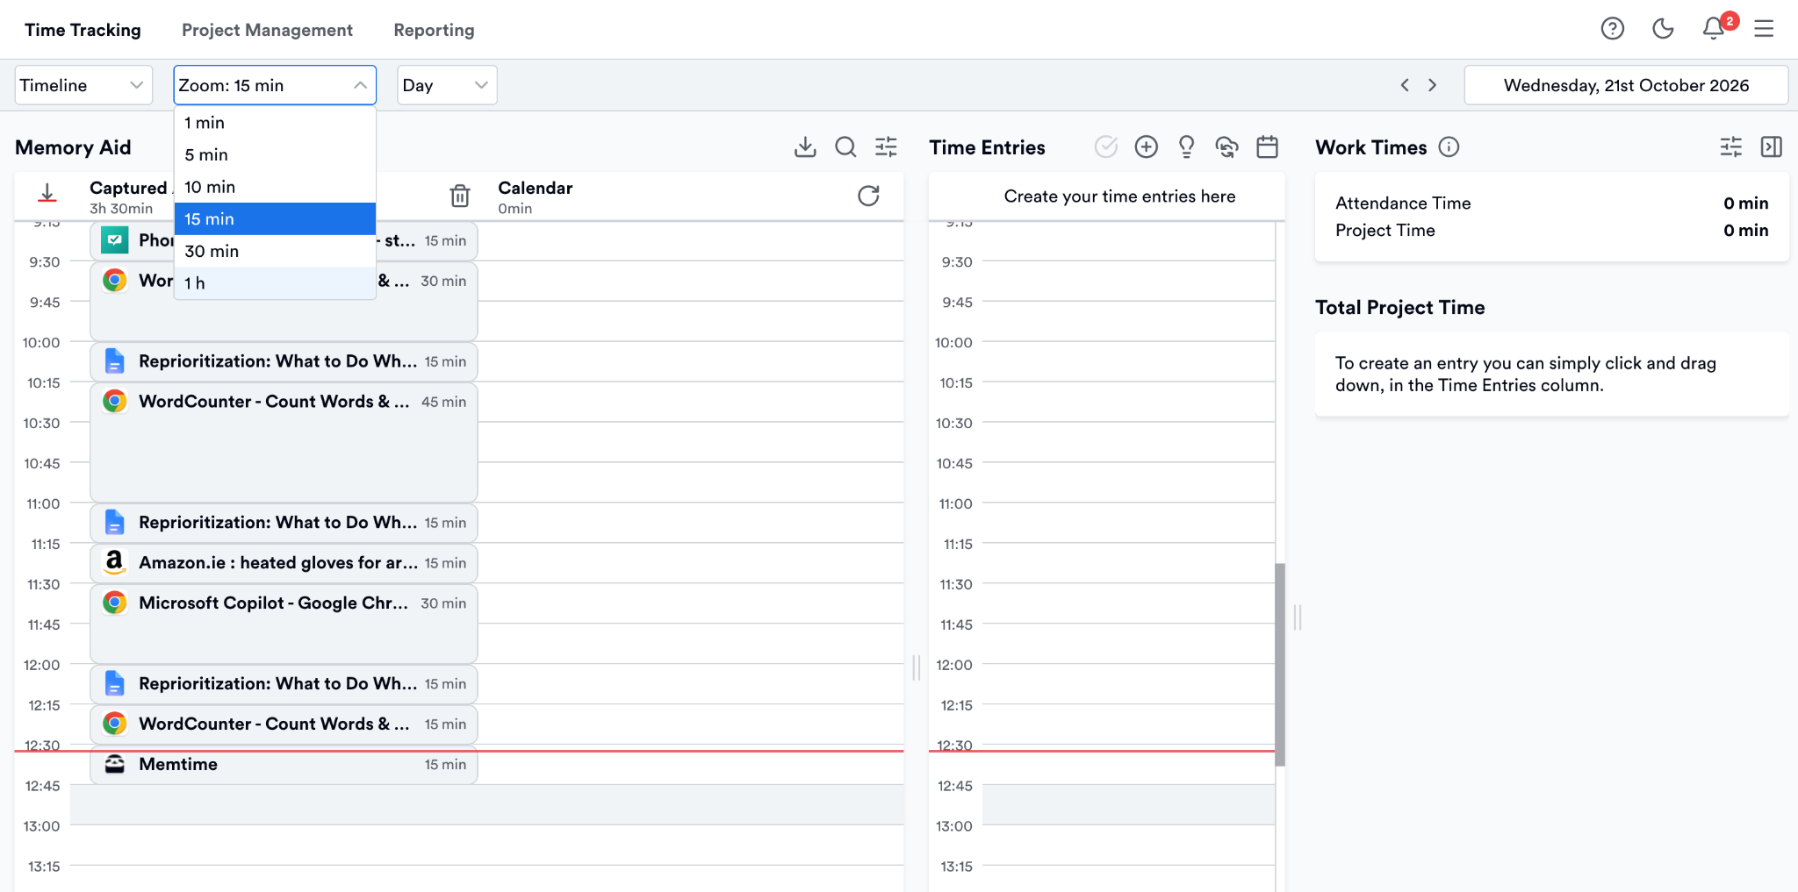Pick 1 h zoom option
Screen dimensions: 1798x892
275,282
